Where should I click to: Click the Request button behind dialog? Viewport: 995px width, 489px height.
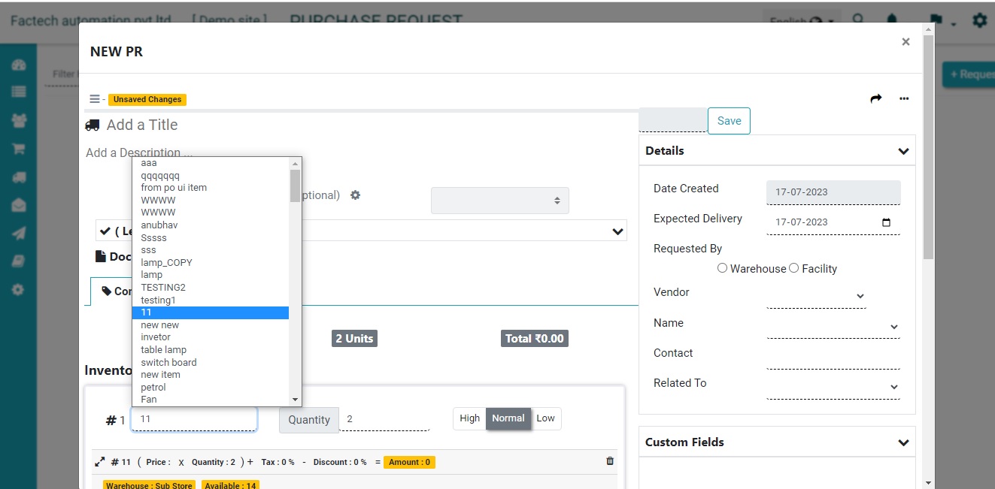pos(969,74)
